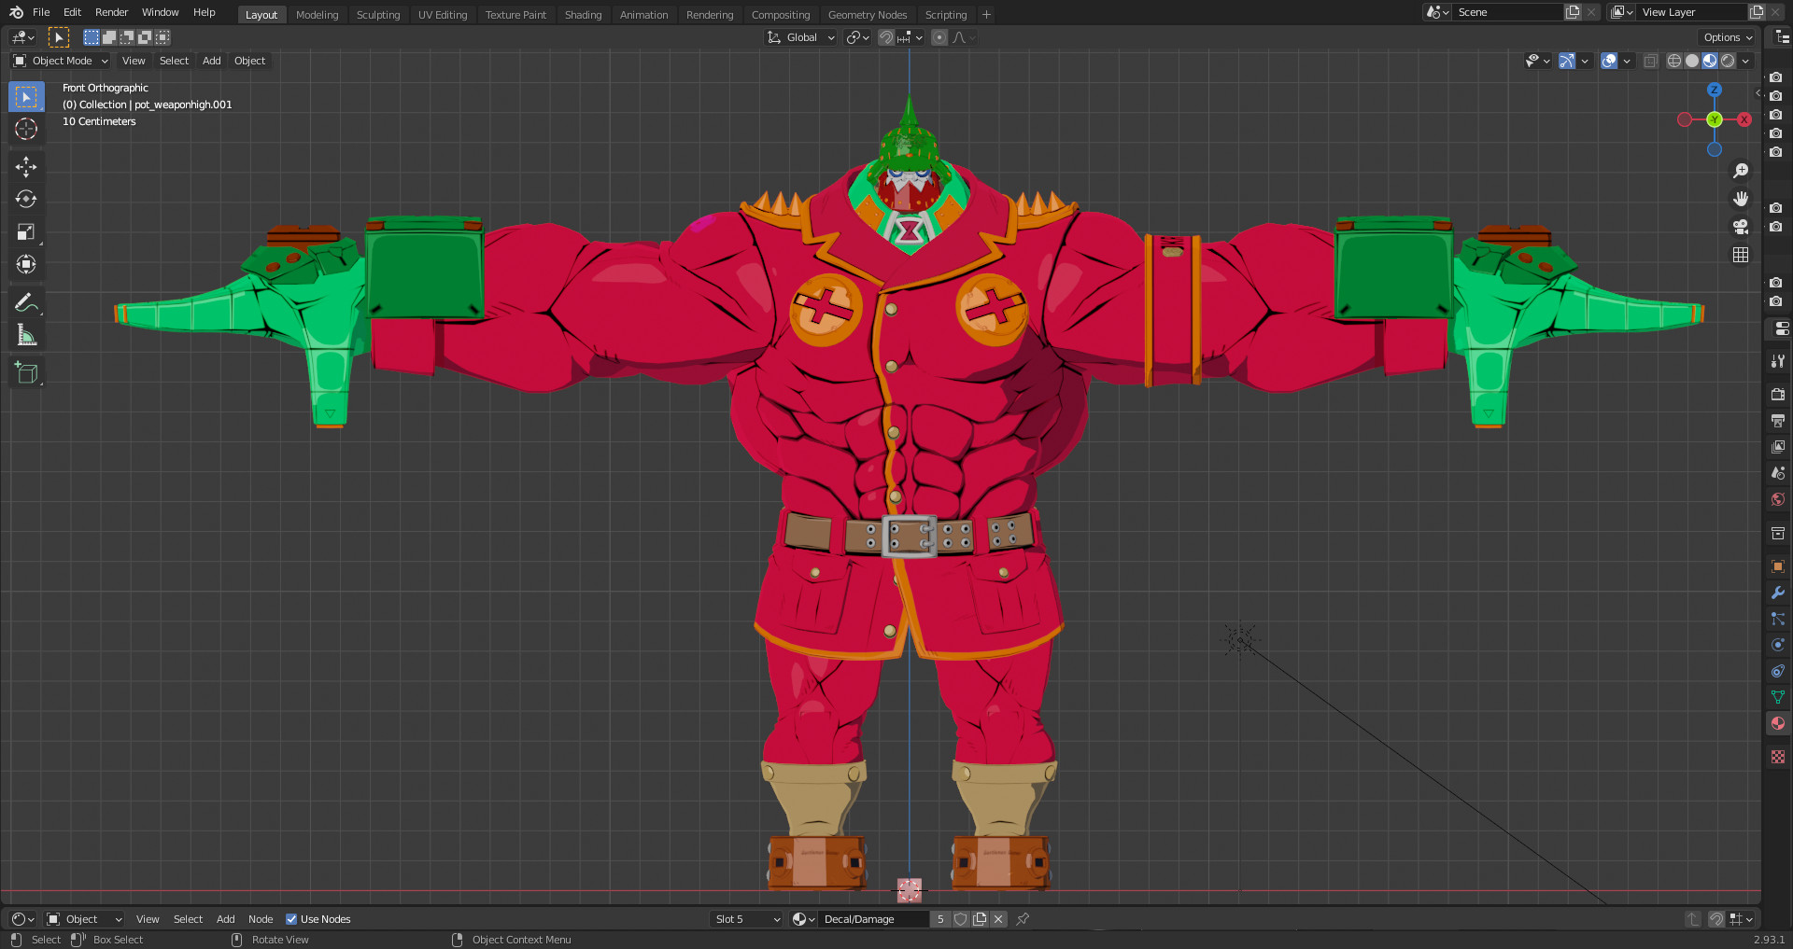Switch perspective/orthographic with grid icon
1793x949 pixels.
(1741, 255)
